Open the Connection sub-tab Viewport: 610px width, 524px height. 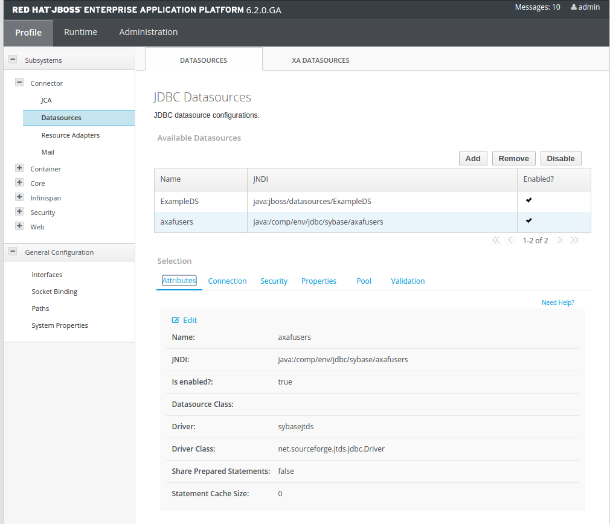[227, 281]
